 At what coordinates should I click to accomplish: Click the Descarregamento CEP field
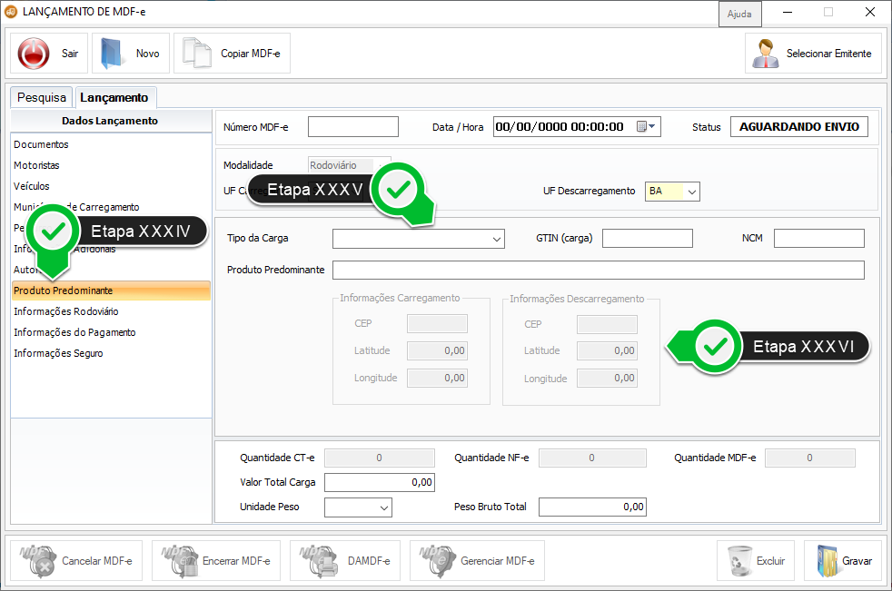tap(607, 324)
